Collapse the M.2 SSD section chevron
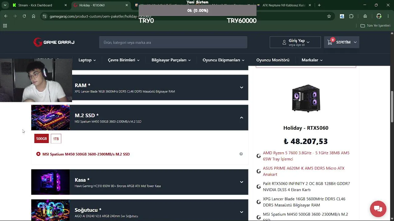Screen dimensions: 394x221 242,118
